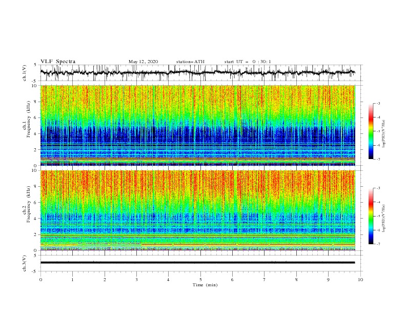Image resolution: width=406 pixels, height=314 pixels.
Task: Click the "station=ATH" header label
Action: [190, 62]
